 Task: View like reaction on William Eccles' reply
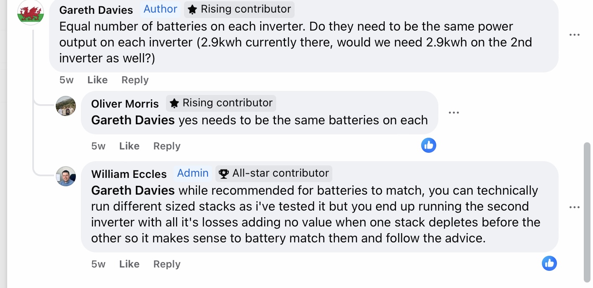coord(549,263)
